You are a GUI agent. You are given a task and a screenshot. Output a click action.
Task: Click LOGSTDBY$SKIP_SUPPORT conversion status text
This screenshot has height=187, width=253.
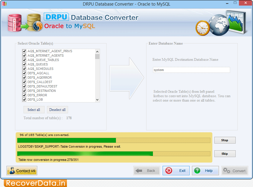tap(70, 146)
